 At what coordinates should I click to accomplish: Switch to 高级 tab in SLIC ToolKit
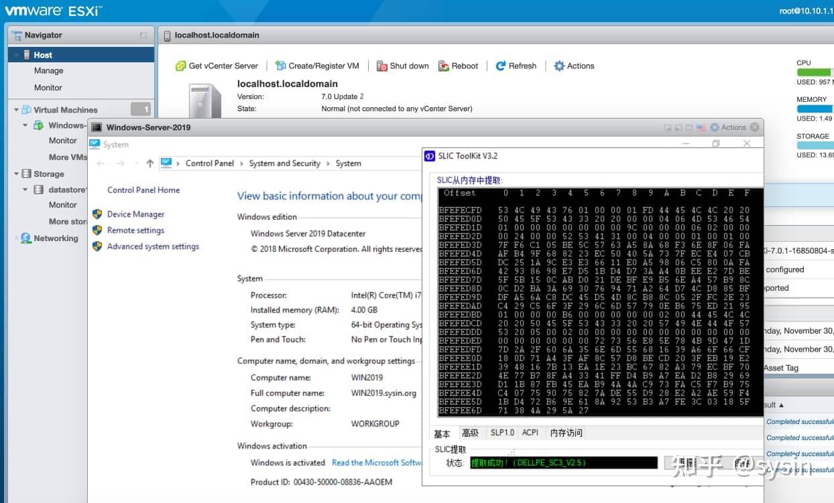471,433
